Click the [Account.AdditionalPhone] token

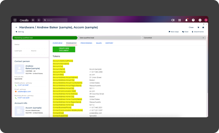tap(63, 61)
